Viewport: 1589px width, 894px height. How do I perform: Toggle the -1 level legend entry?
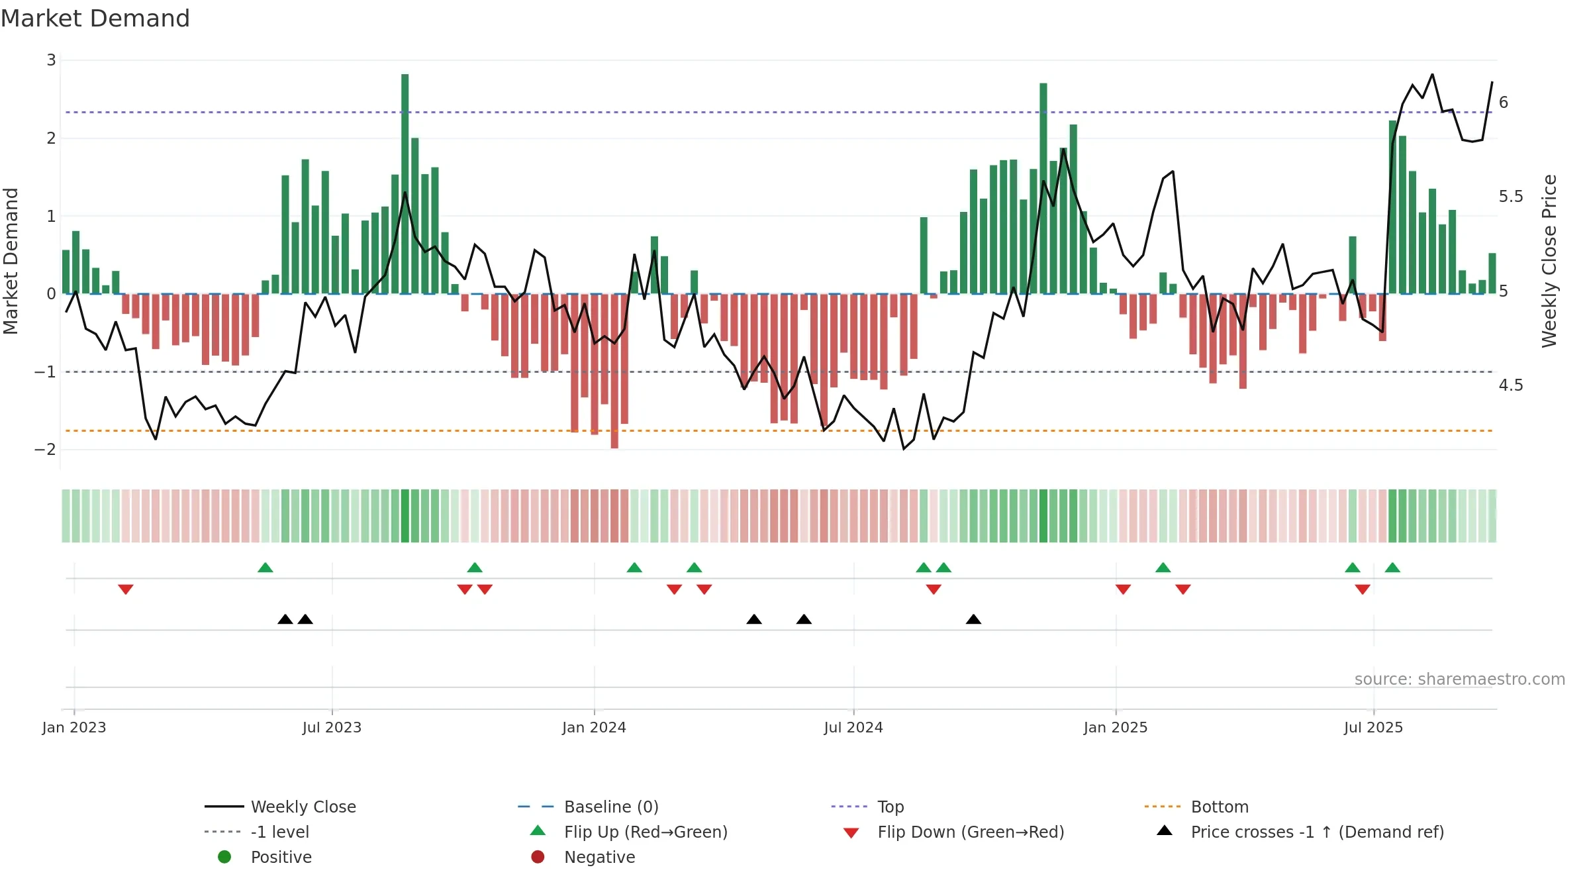click(257, 832)
